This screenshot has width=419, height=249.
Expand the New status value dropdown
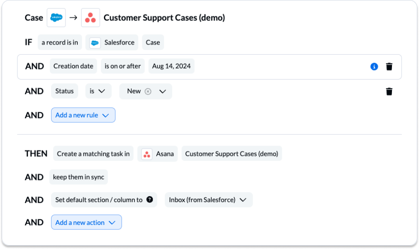(x=162, y=91)
